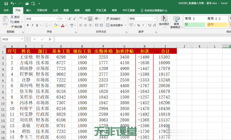
Task: Select column header H
Action: (x=144, y=47)
